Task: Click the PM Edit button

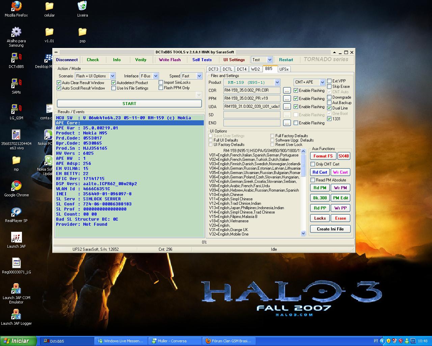Action: point(341,198)
